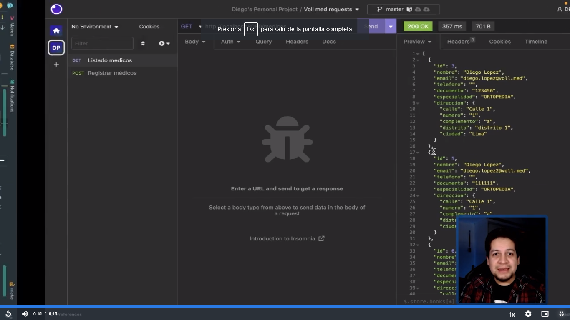Open the sidebar Cookies manager
570x320 pixels.
149,27
